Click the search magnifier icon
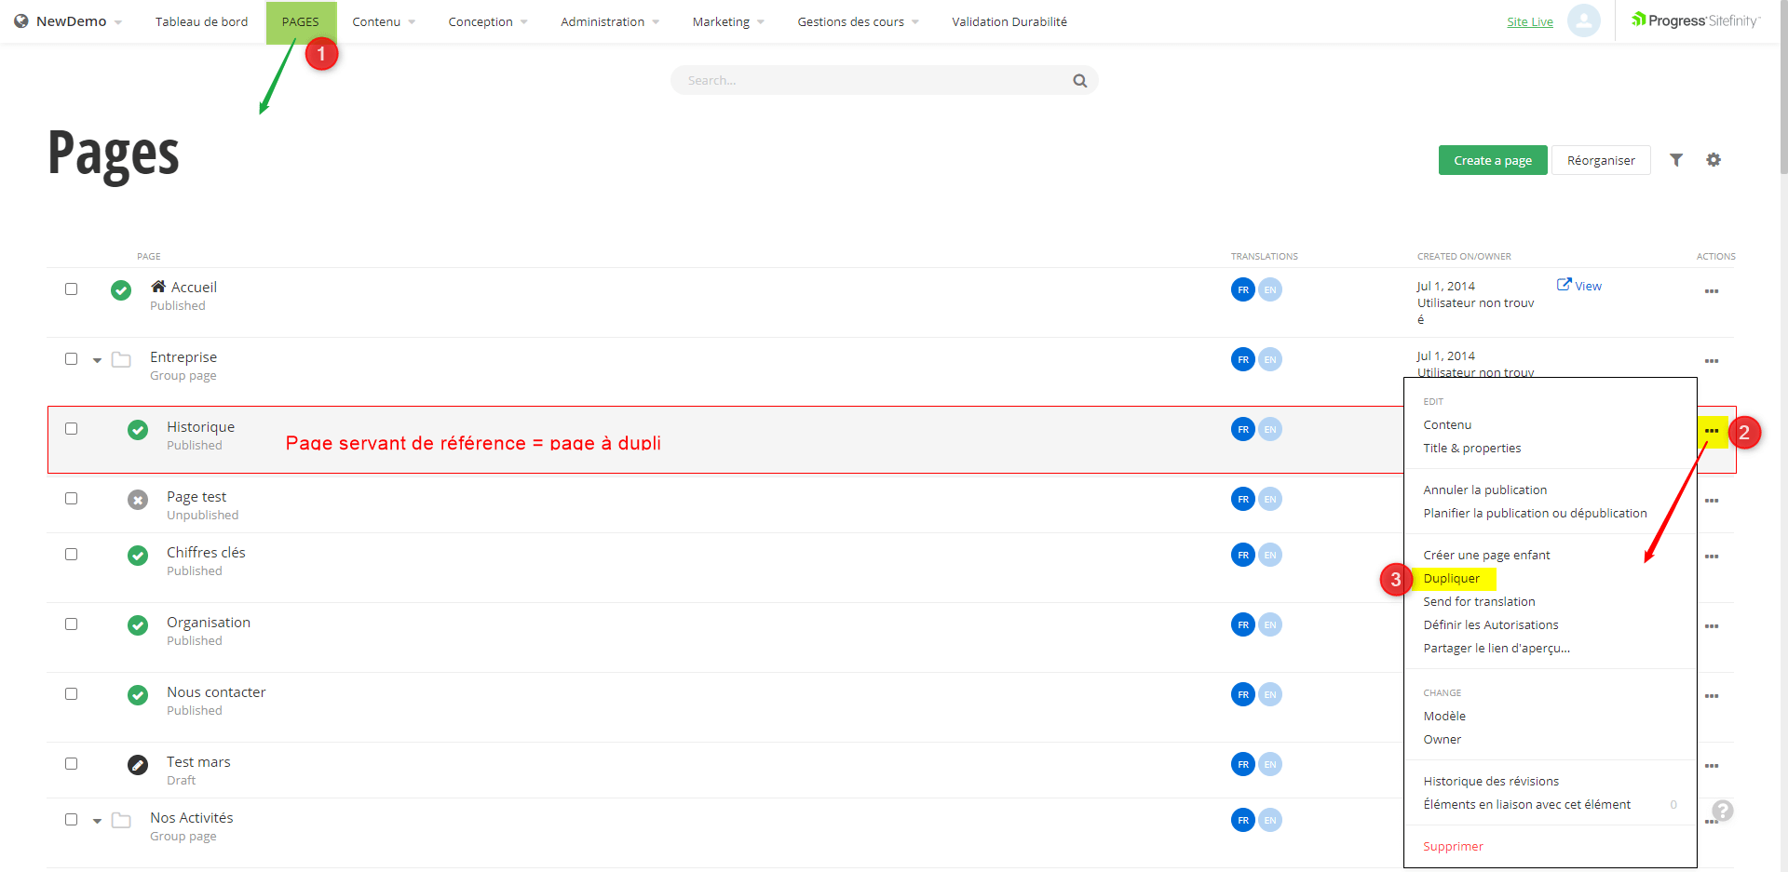This screenshot has height=872, width=1788. (x=1079, y=81)
